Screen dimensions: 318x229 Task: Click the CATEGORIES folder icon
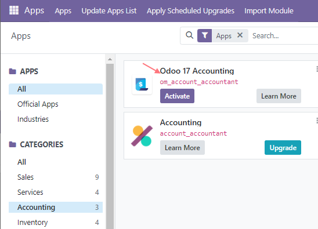(x=13, y=144)
